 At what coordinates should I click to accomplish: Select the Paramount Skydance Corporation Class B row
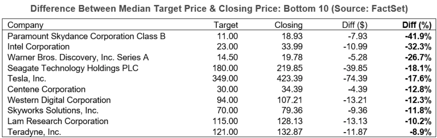[x=218, y=36]
